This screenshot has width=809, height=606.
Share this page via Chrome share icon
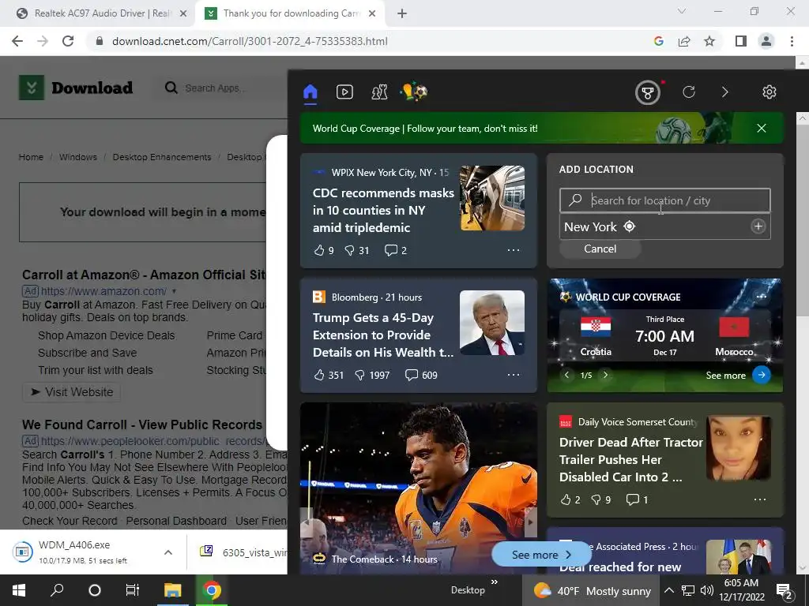tap(684, 41)
